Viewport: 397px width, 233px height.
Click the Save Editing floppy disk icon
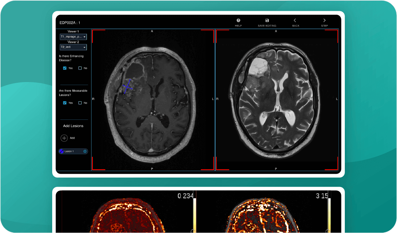coord(267,21)
